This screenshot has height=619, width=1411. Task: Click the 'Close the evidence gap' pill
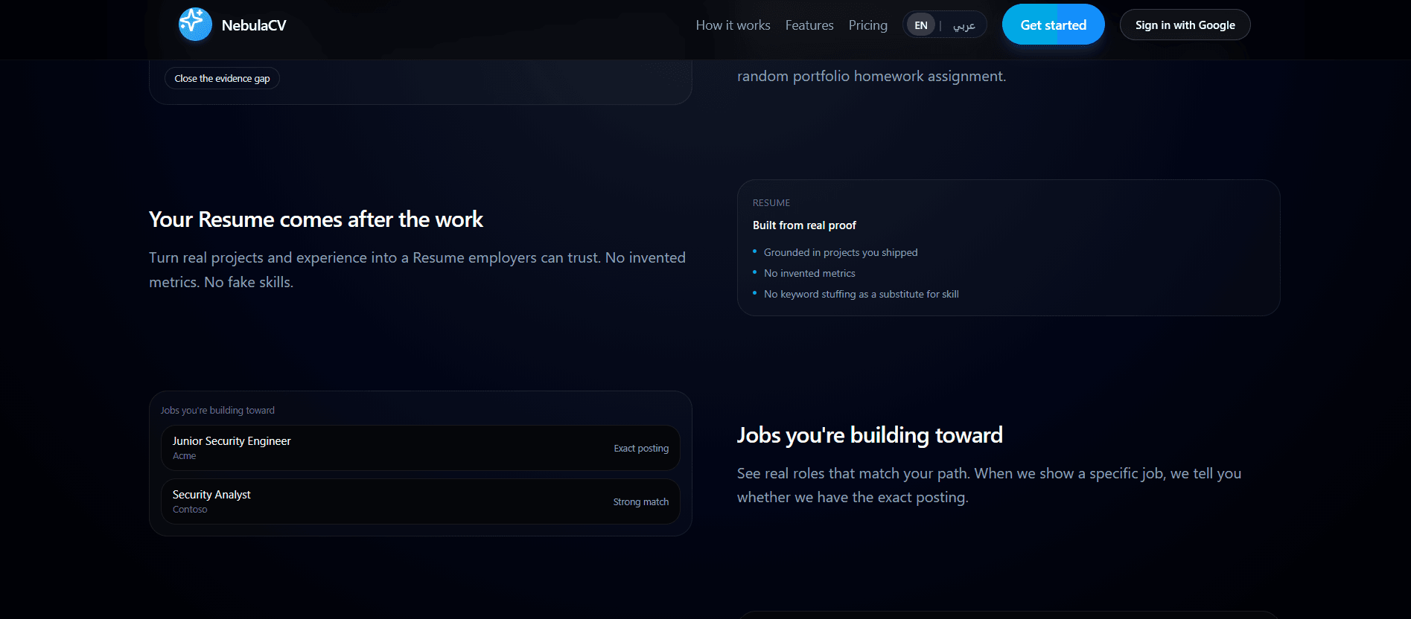coord(222,78)
